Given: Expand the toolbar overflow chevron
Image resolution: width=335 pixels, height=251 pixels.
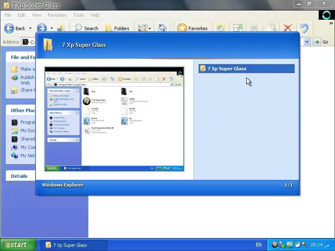Looking at the screenshot, I should pyautogui.click(x=331, y=23).
